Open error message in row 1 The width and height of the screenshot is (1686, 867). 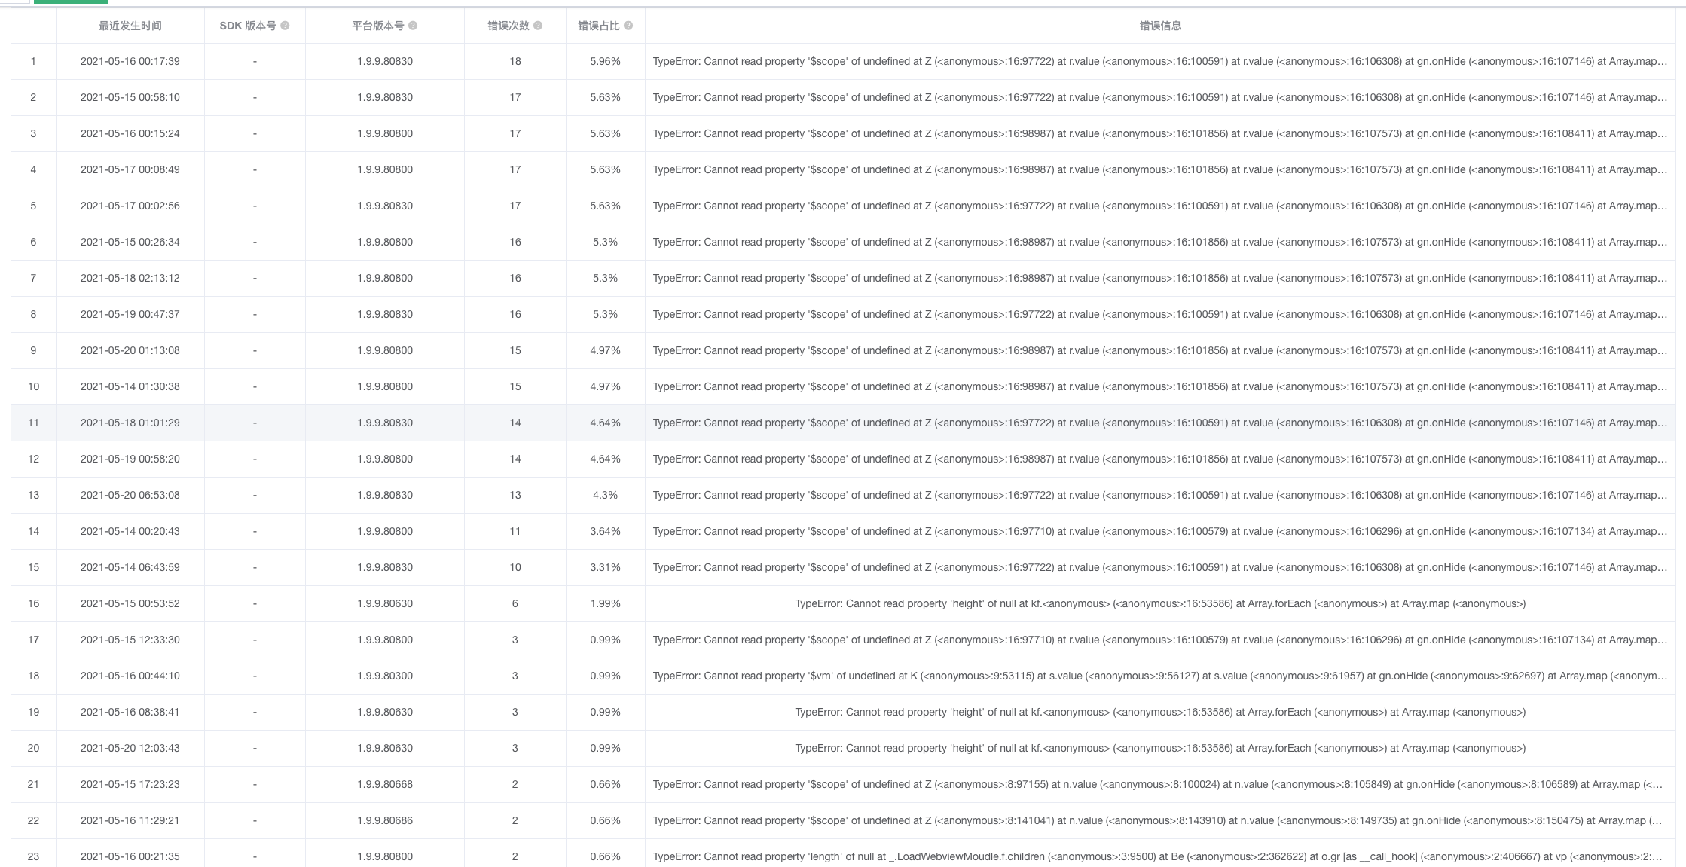pyautogui.click(x=1159, y=62)
